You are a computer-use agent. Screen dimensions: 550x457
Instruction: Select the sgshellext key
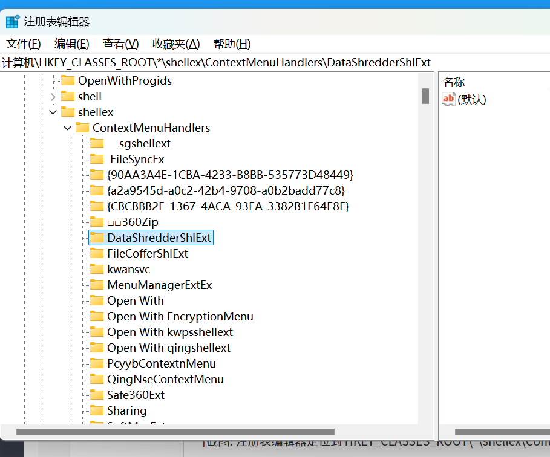coord(145,144)
